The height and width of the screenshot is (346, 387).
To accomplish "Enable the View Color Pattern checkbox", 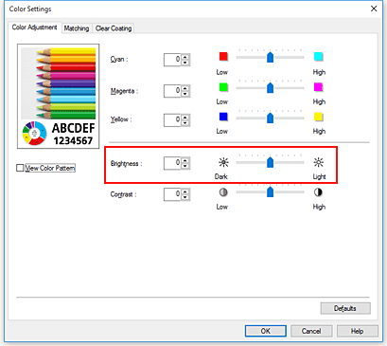I will point(20,168).
